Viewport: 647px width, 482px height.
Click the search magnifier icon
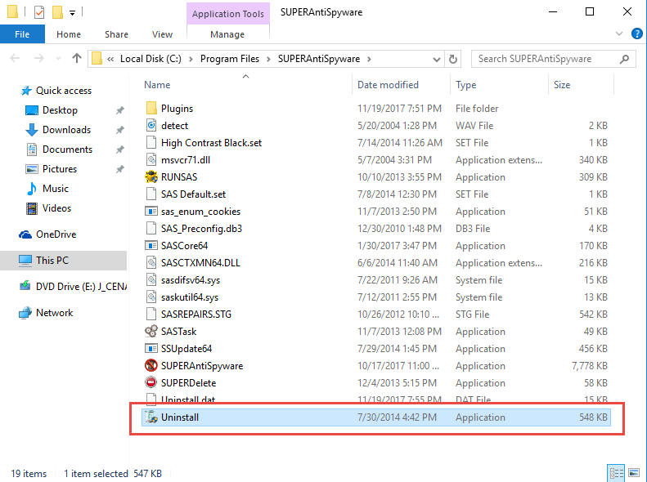click(625, 59)
